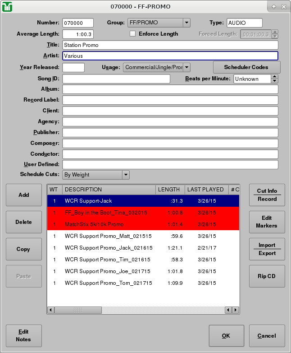Open Schedule Cuts By Weight dropdown

(126, 175)
